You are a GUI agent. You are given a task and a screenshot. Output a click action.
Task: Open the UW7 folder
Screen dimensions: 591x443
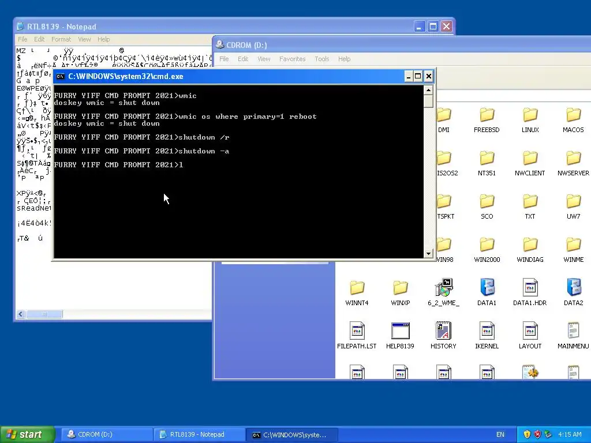click(573, 207)
